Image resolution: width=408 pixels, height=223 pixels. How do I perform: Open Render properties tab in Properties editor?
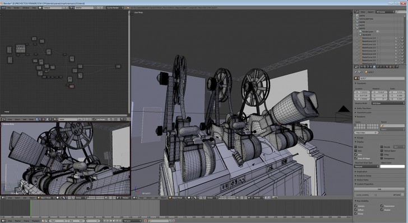click(362, 67)
